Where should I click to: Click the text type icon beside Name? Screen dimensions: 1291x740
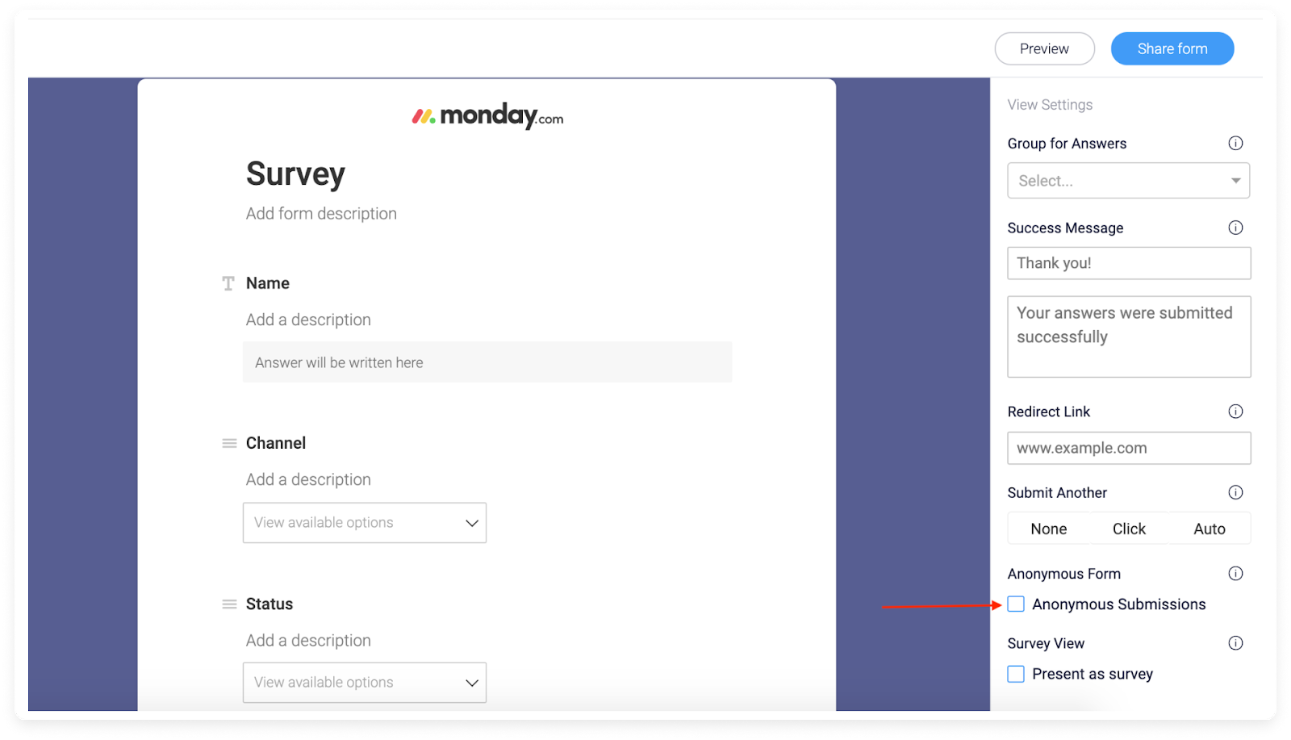point(228,283)
